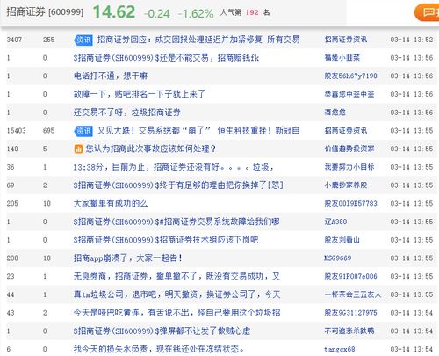Open post 今天是哑巴吃黄连，有苦说不出
The image size is (439, 356).
tap(176, 313)
